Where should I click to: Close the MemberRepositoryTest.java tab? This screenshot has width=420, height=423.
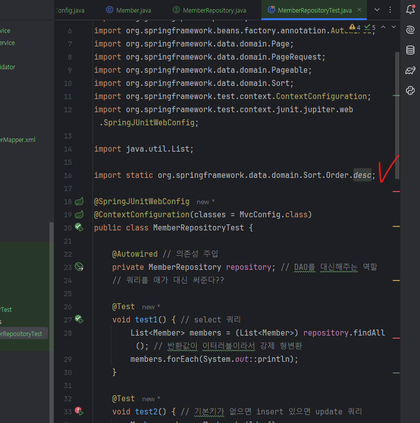(359, 10)
